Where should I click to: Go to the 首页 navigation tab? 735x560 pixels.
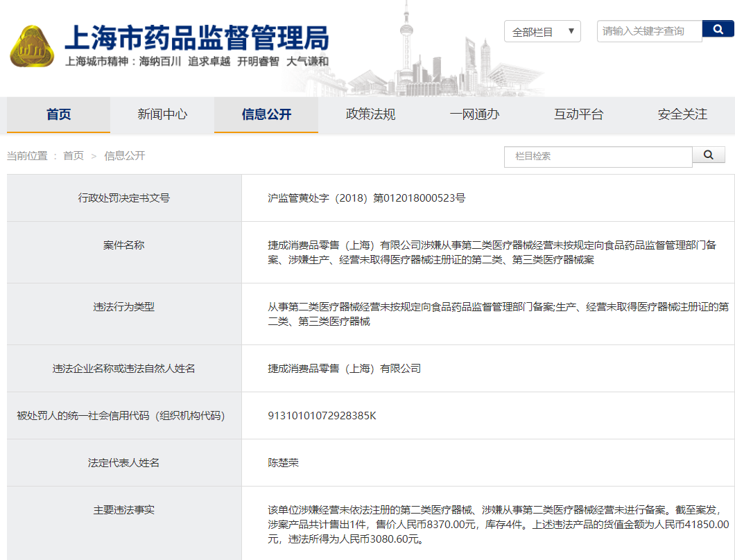click(59, 114)
